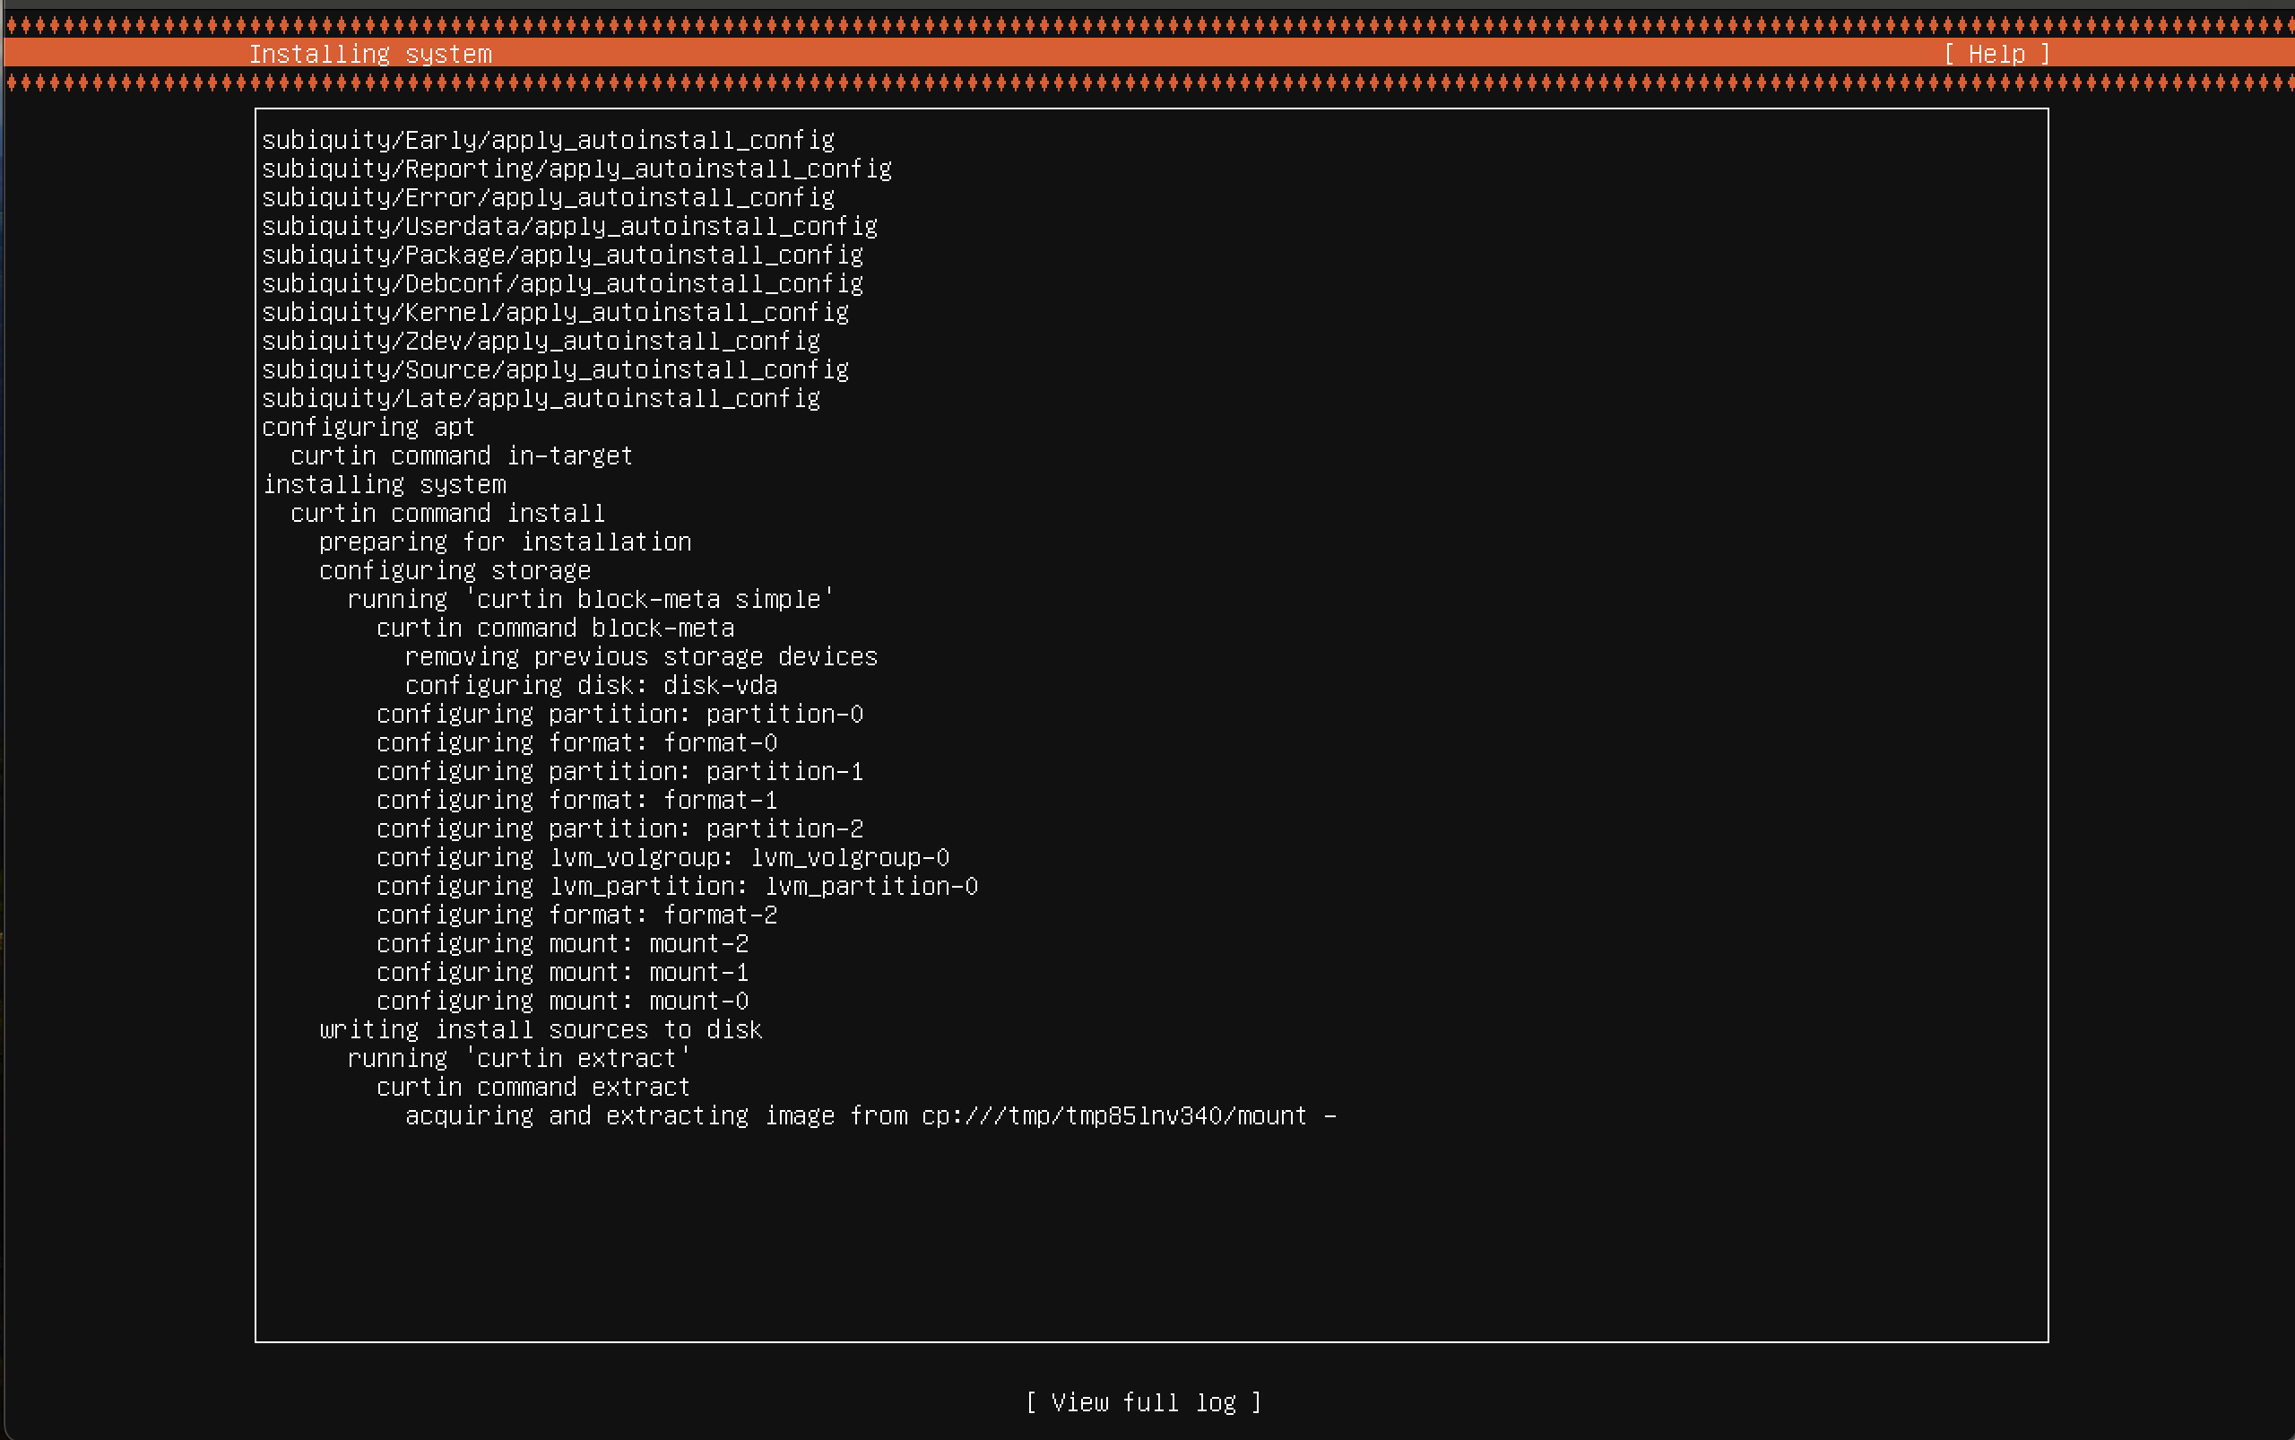Click the 'configuring apt' log entry
This screenshot has height=1440, width=2295.
click(x=368, y=427)
